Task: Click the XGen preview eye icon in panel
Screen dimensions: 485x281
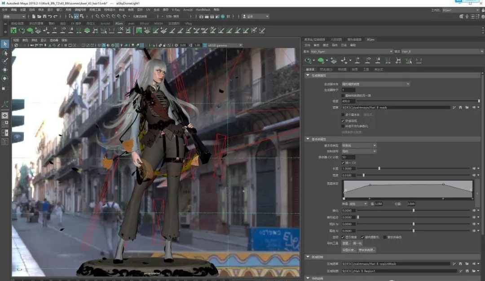Action: click(x=309, y=60)
